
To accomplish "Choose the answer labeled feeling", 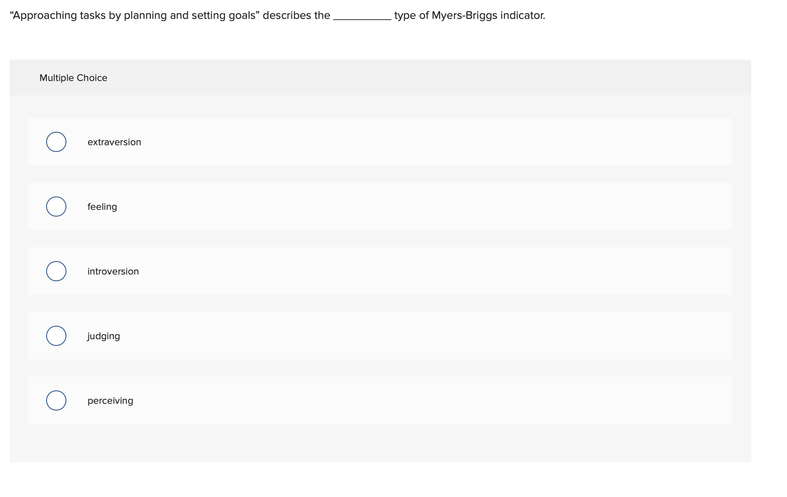I will tap(102, 207).
